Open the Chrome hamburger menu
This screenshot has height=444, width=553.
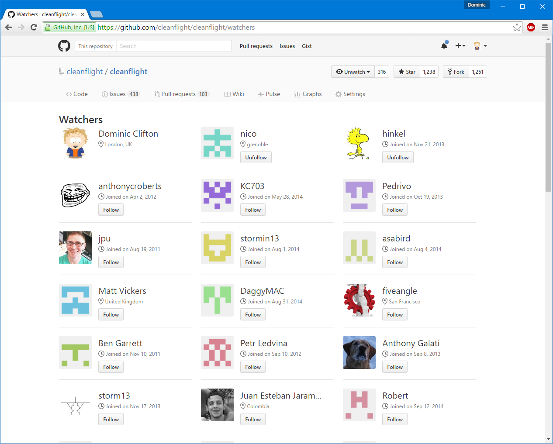coord(545,27)
